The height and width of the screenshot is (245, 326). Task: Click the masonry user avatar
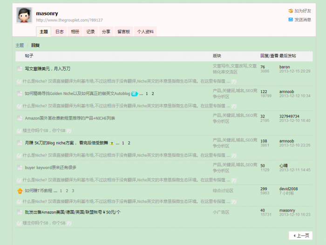tap(24, 15)
